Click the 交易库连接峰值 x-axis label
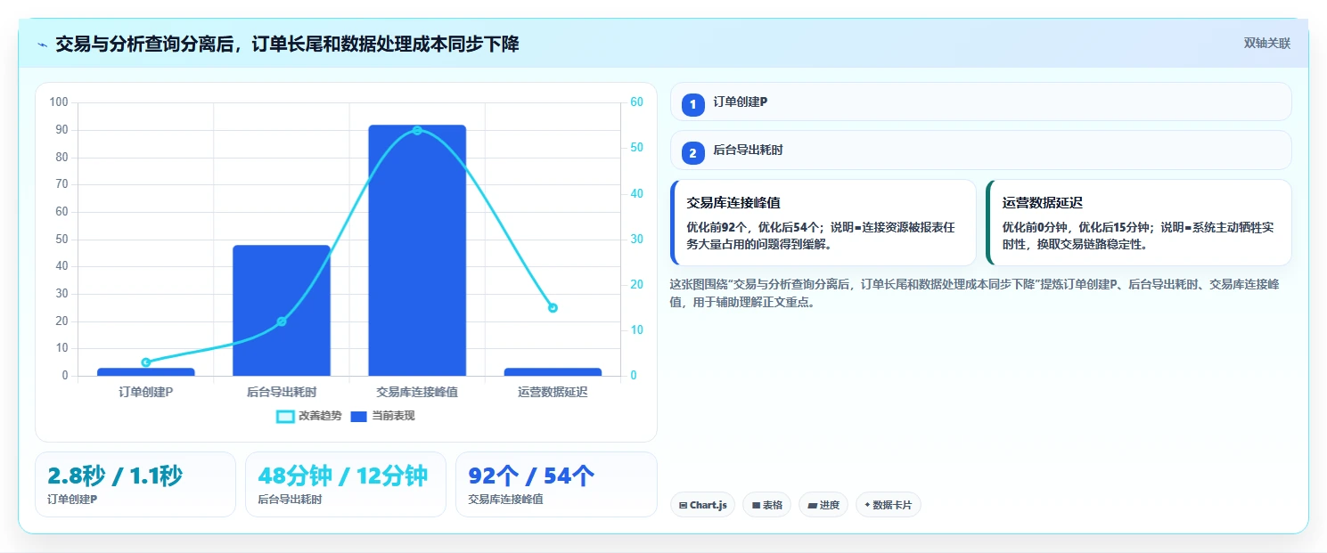This screenshot has width=1327, height=553. pos(417,392)
